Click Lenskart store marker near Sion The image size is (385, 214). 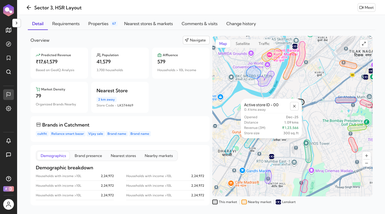pos(272,156)
